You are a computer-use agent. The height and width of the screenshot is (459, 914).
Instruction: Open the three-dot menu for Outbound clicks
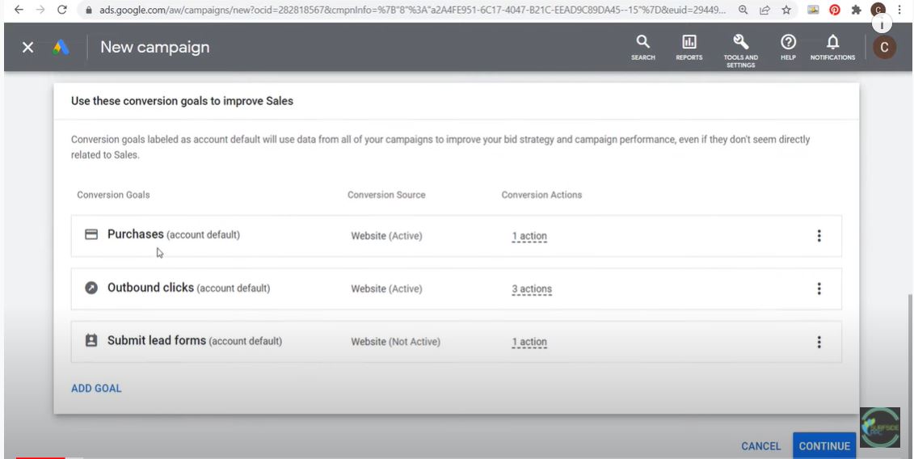pyautogui.click(x=819, y=288)
